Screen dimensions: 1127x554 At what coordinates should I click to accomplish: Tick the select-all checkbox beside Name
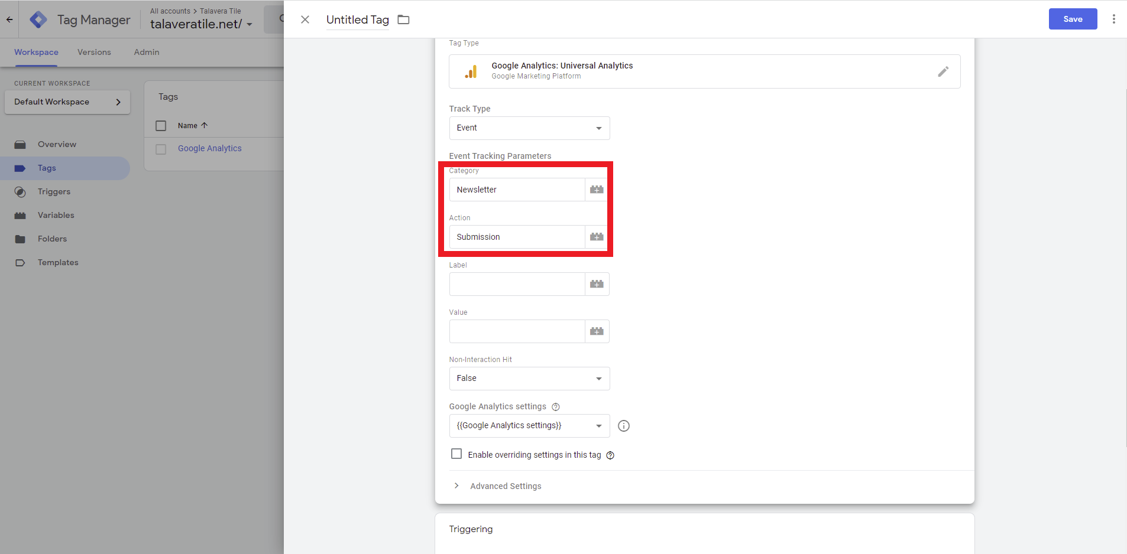pyautogui.click(x=161, y=126)
